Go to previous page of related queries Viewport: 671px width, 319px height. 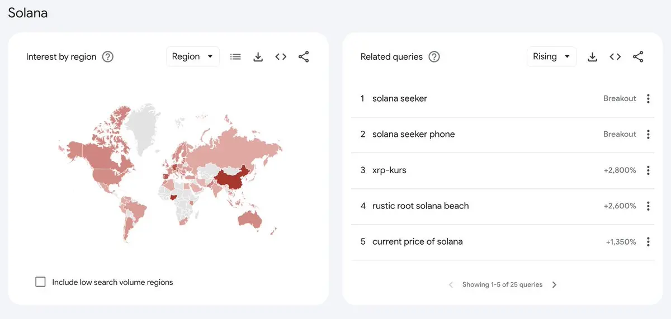pyautogui.click(x=451, y=284)
